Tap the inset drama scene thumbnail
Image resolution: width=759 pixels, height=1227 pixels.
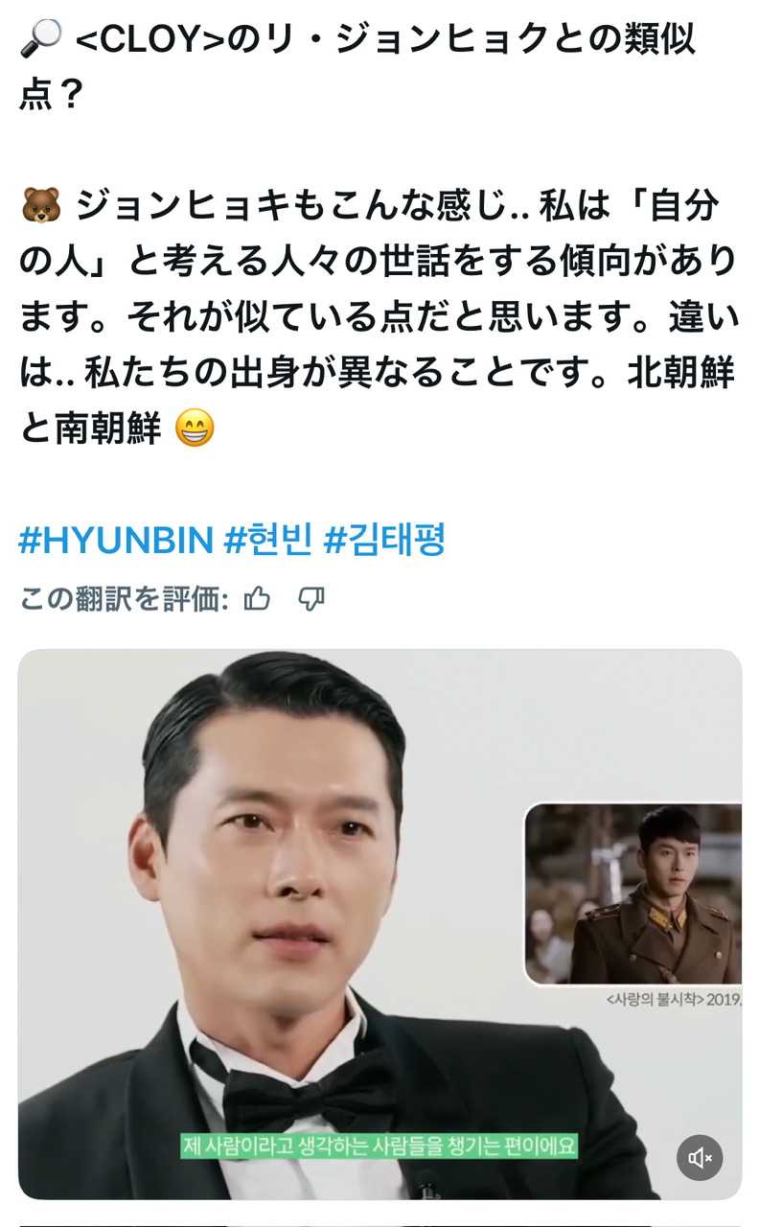click(632, 893)
